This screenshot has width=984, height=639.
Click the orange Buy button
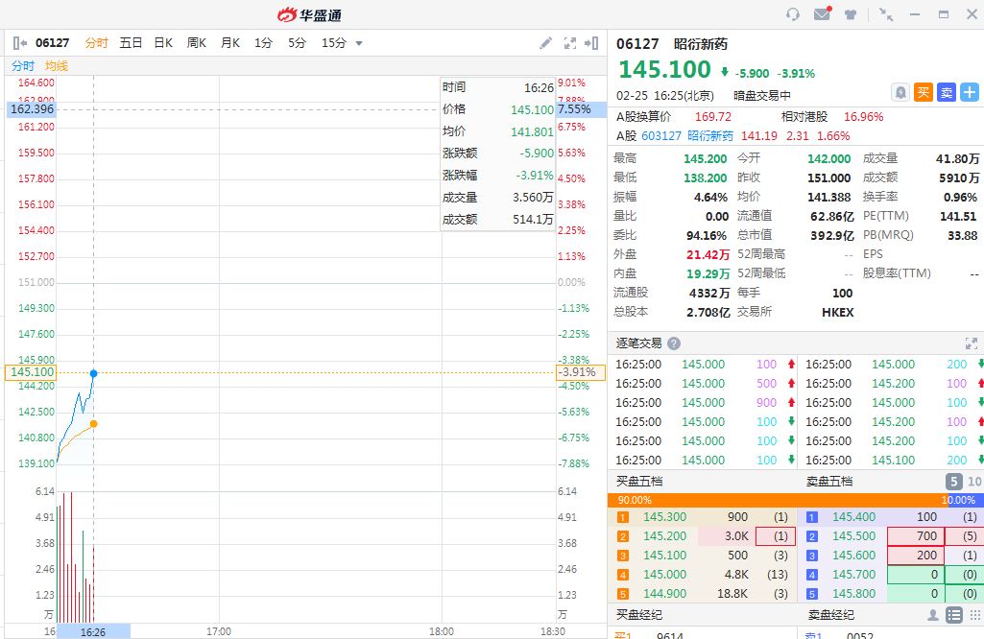point(924,92)
